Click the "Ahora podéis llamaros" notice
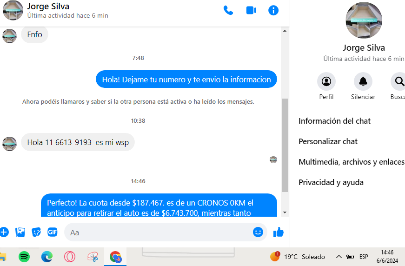The height and width of the screenshot is (266, 405). (138, 102)
